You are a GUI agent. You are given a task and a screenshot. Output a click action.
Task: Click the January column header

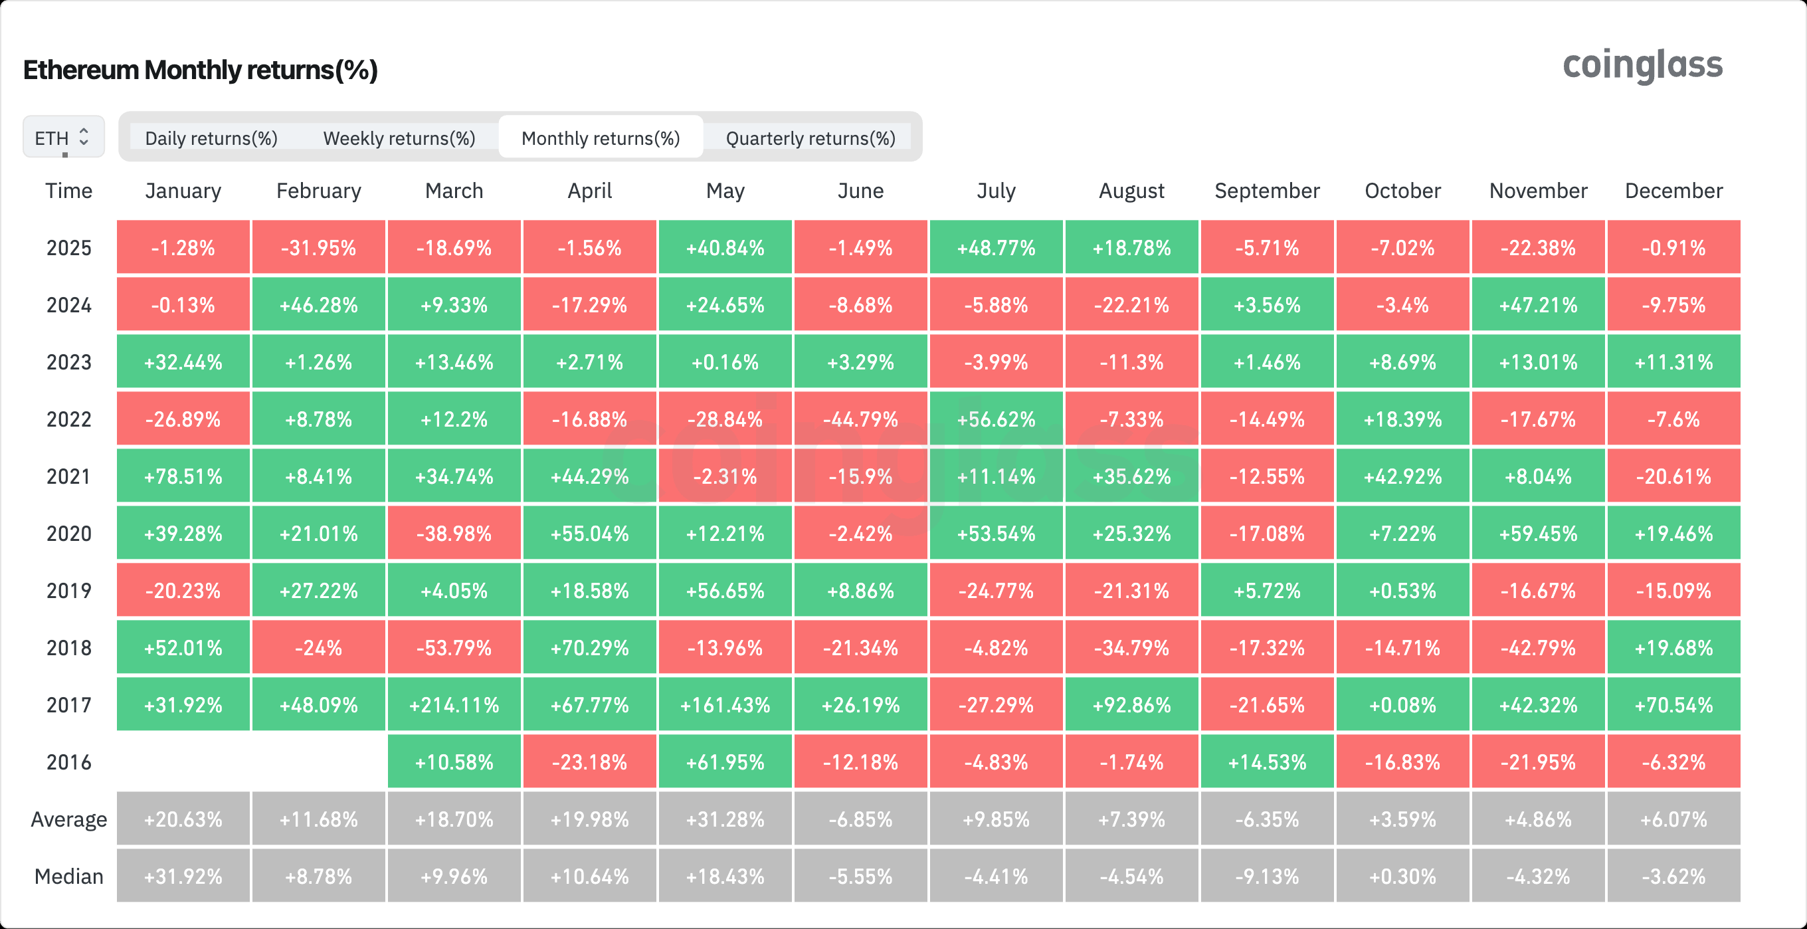pyautogui.click(x=183, y=191)
